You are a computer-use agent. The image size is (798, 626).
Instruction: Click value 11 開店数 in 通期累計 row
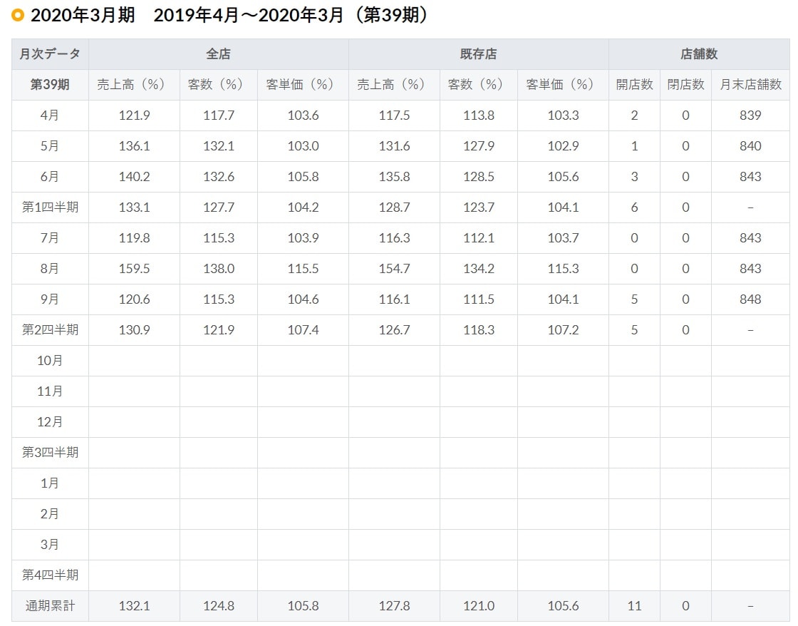coord(634,605)
